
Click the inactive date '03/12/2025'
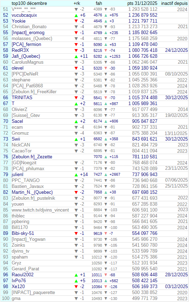click(176, 287)
